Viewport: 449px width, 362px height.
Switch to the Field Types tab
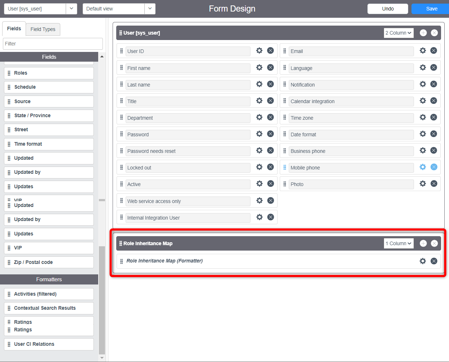coord(43,29)
